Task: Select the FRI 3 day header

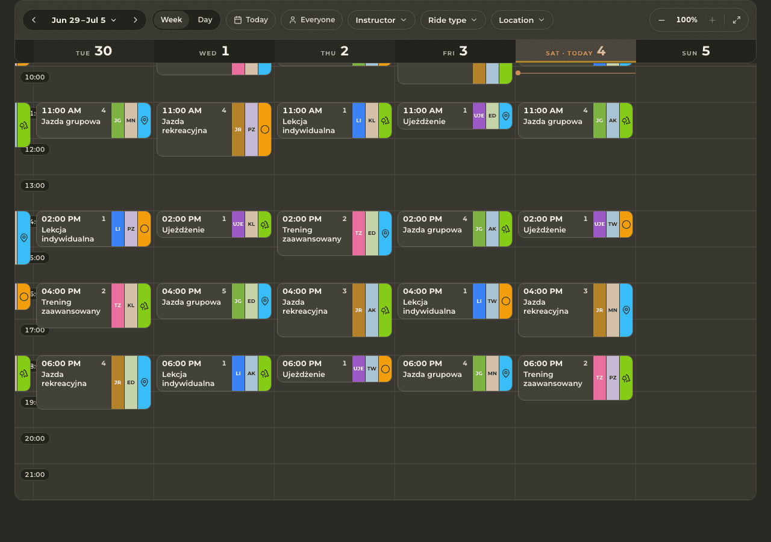Action: pos(455,51)
